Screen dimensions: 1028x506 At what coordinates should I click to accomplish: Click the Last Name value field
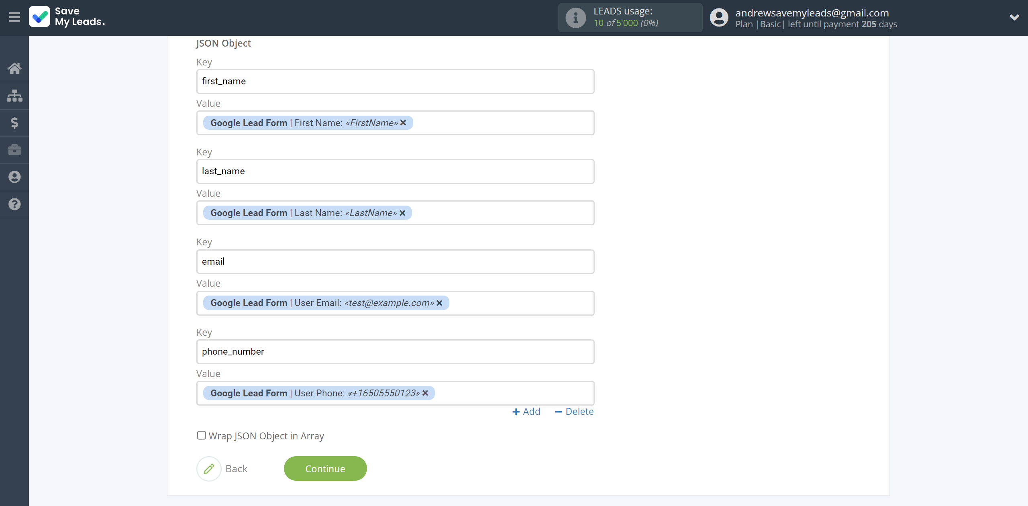(395, 213)
